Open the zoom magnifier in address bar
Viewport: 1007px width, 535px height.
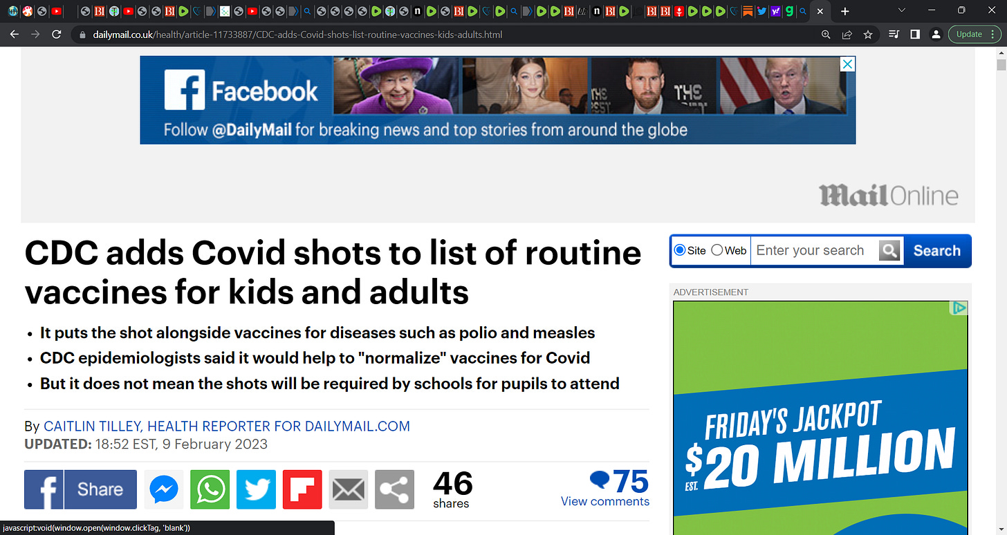tap(826, 35)
